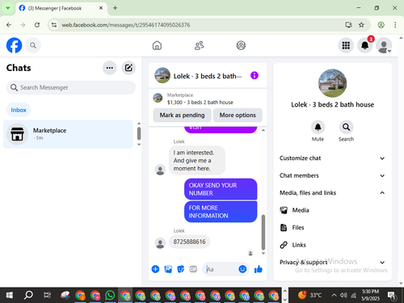Click the 8725888616 message bubble
The height and width of the screenshot is (303, 404).
[189, 242]
